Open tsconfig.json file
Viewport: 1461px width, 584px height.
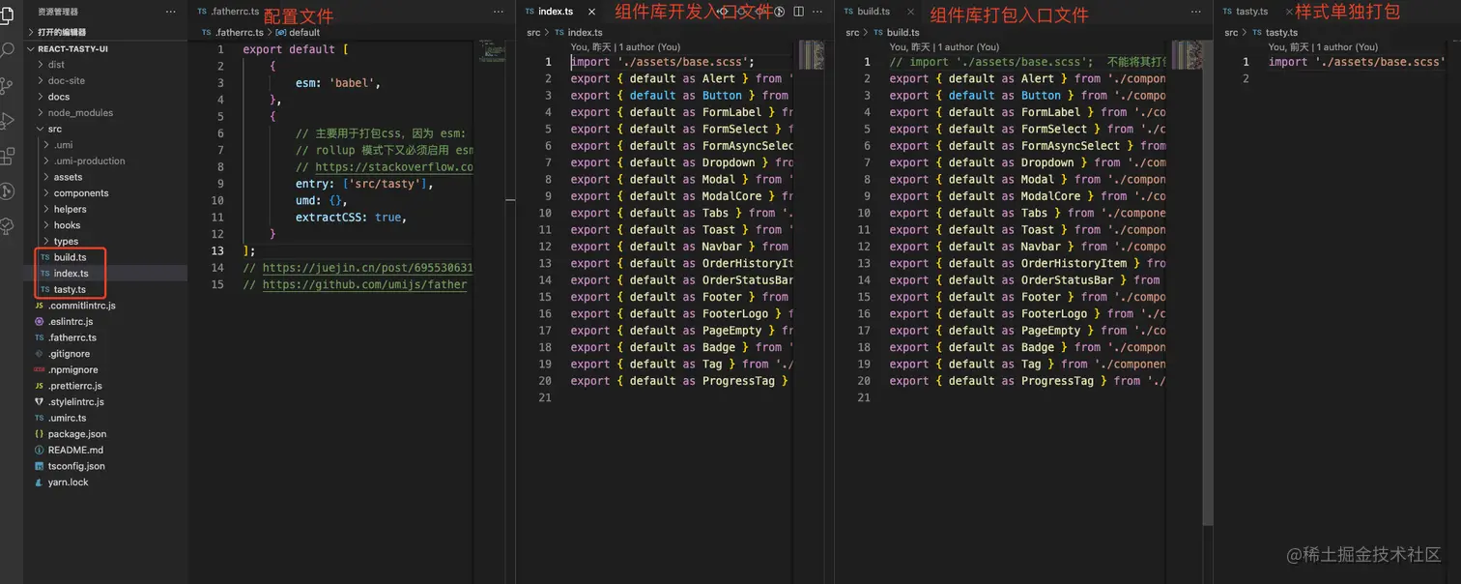104,466
